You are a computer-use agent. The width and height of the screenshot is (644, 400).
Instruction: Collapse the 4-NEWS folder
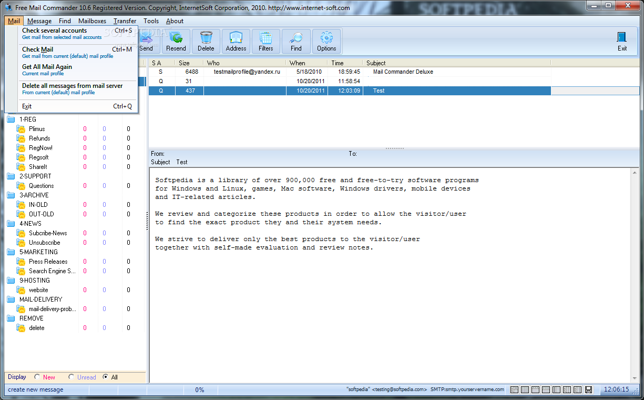pos(11,224)
